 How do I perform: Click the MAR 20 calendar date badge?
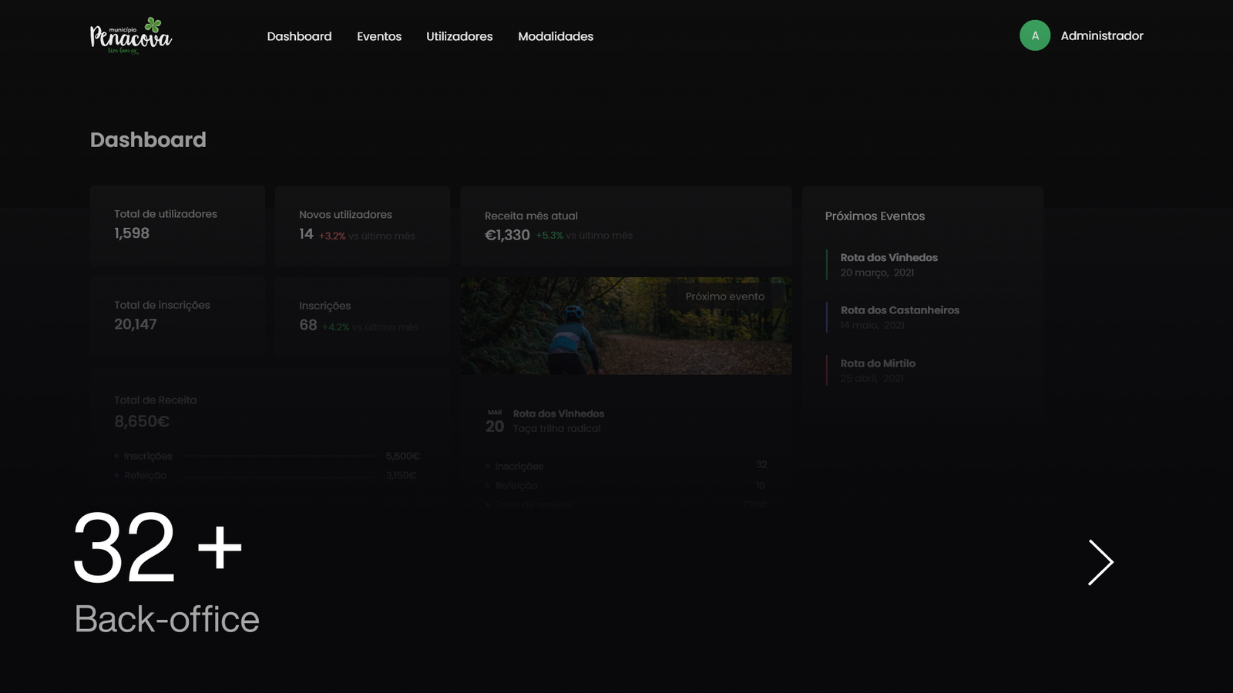(494, 420)
